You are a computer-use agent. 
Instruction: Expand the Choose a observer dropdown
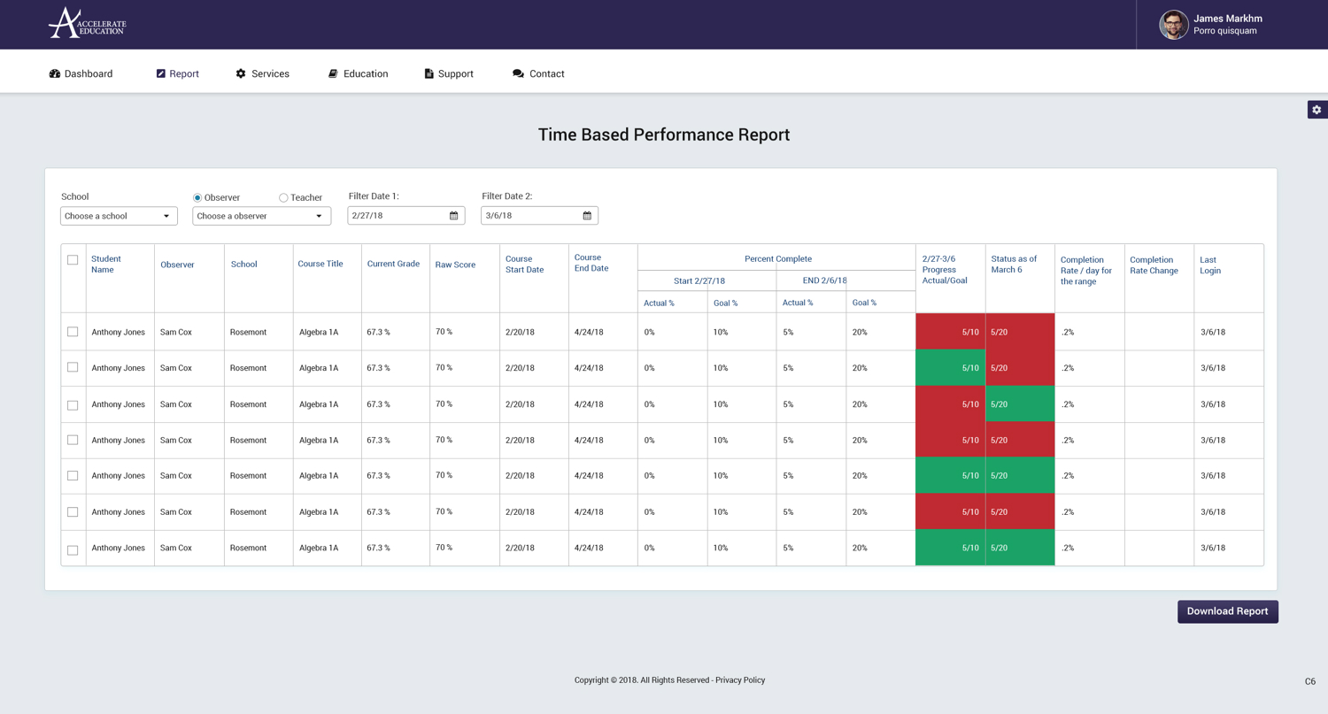click(x=261, y=216)
